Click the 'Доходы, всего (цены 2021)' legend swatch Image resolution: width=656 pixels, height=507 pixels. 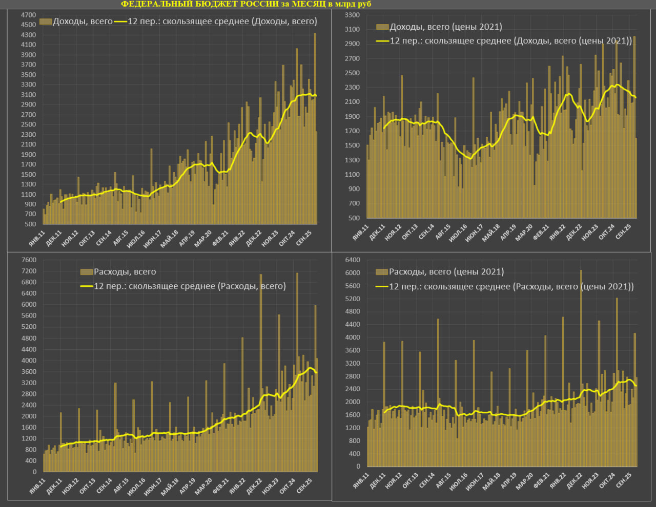pyautogui.click(x=382, y=27)
